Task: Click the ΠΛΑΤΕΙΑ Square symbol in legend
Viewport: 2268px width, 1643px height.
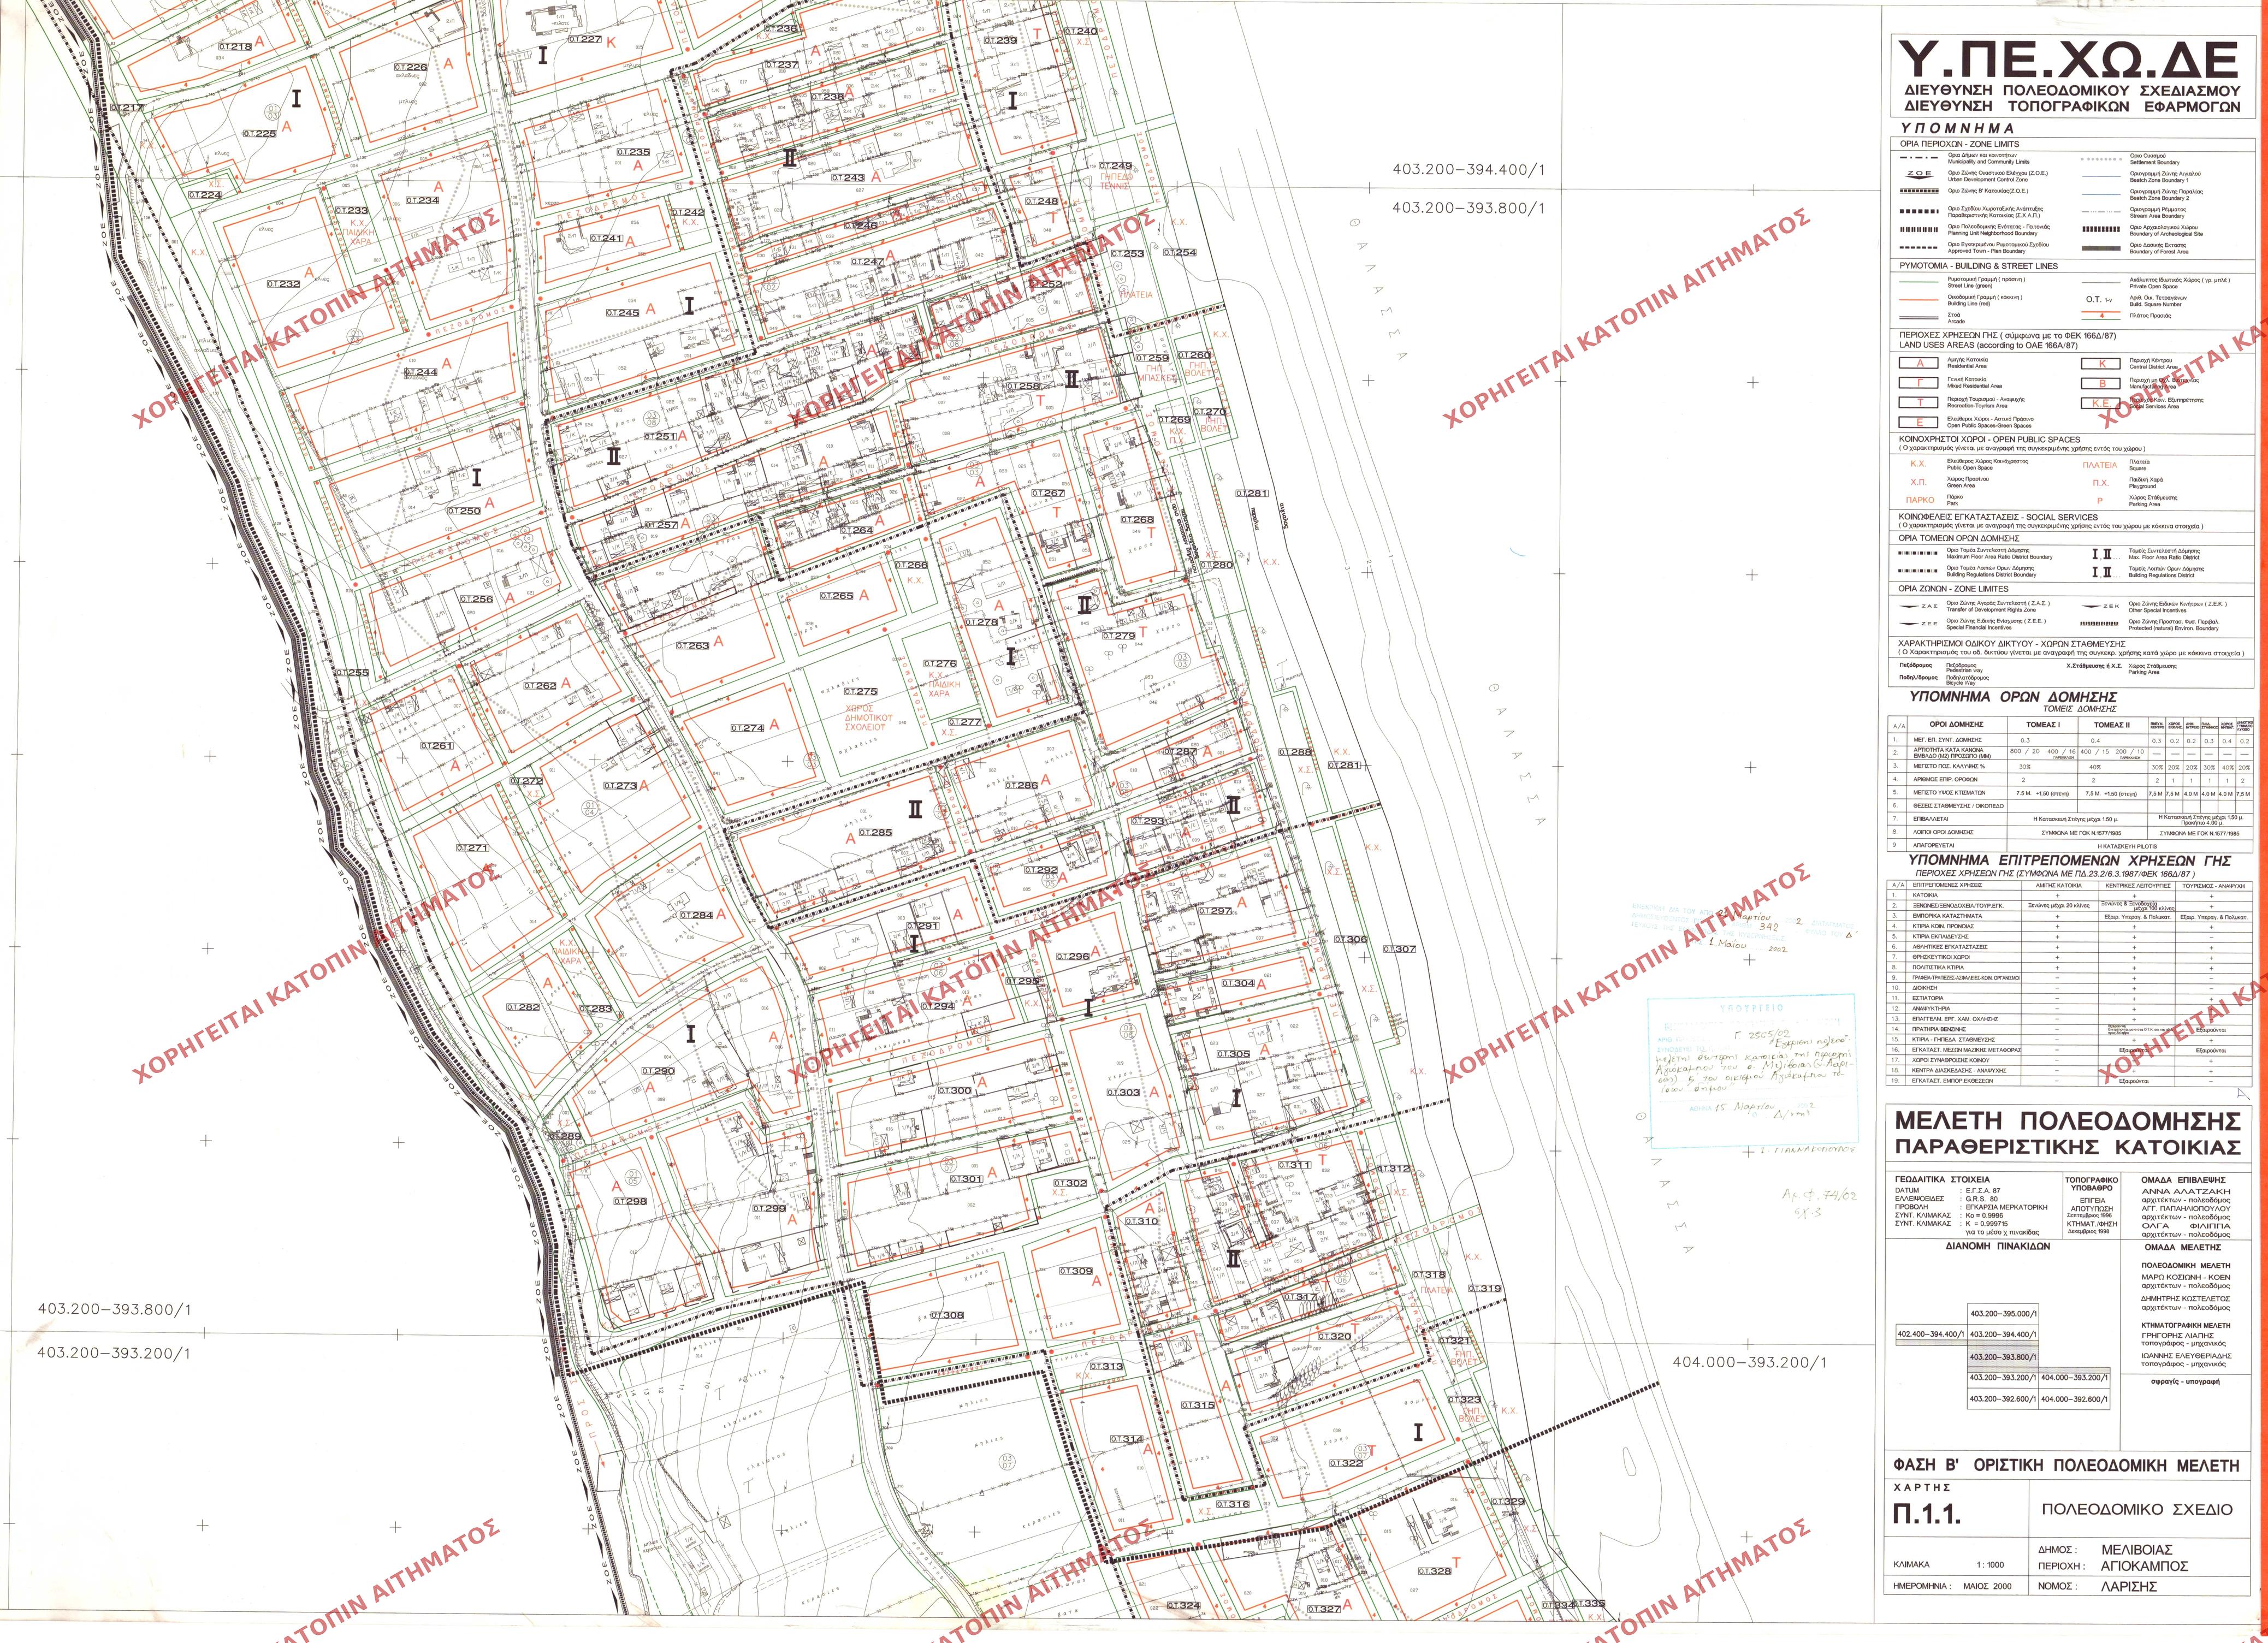Action: click(2100, 465)
